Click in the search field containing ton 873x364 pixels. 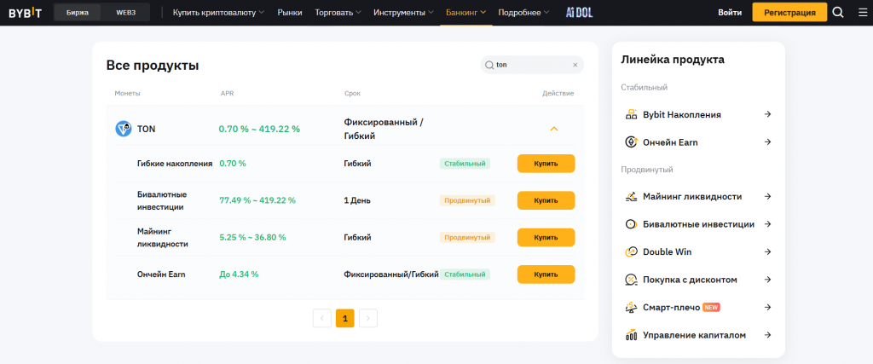(530, 65)
